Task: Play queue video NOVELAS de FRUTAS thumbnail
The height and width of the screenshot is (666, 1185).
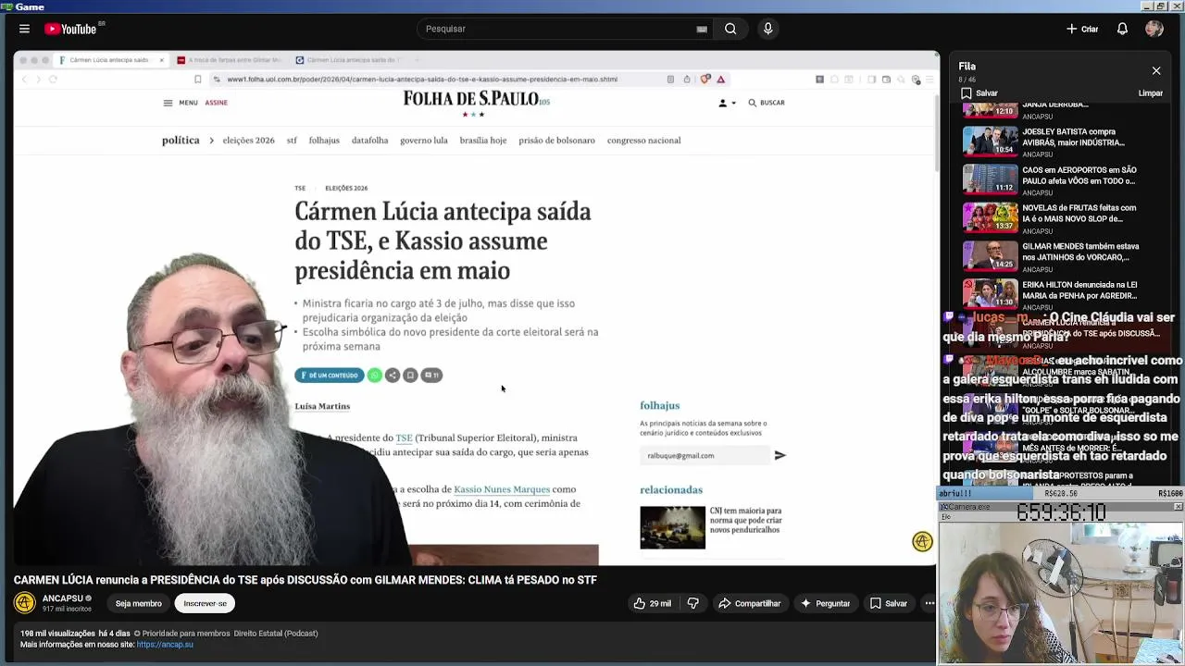Action: point(991,216)
